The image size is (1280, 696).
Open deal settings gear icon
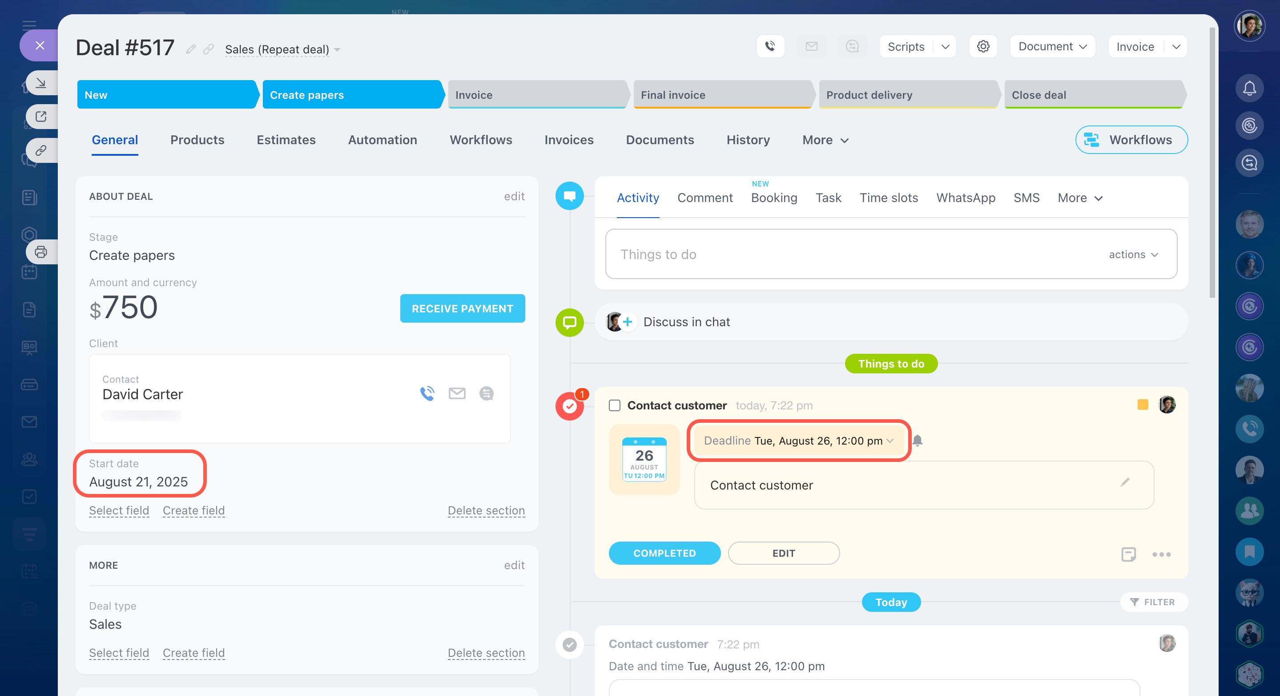[x=983, y=46]
